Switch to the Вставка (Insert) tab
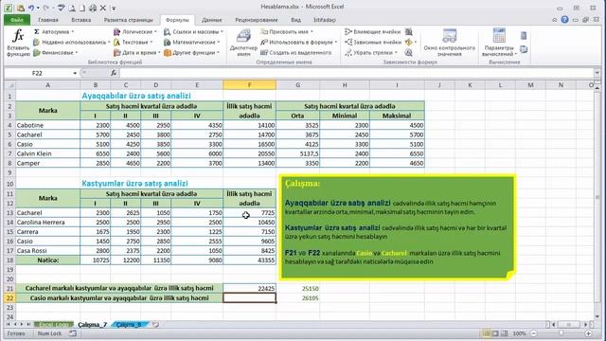Viewport: 606px width, 341px height. [81, 20]
